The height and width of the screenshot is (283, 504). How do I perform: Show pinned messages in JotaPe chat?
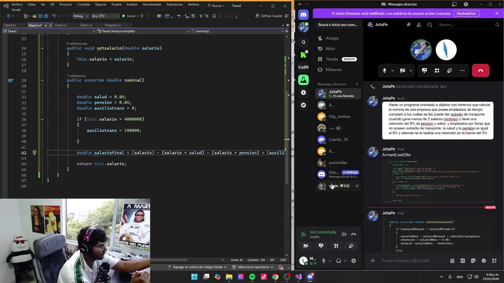coord(408,24)
